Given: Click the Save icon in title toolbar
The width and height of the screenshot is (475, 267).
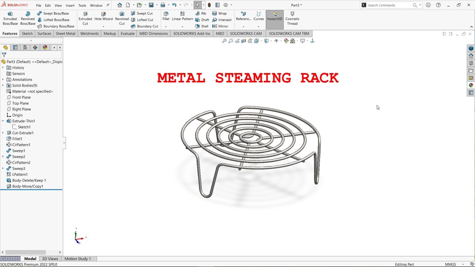Looking at the screenshot, I should click(151, 5).
